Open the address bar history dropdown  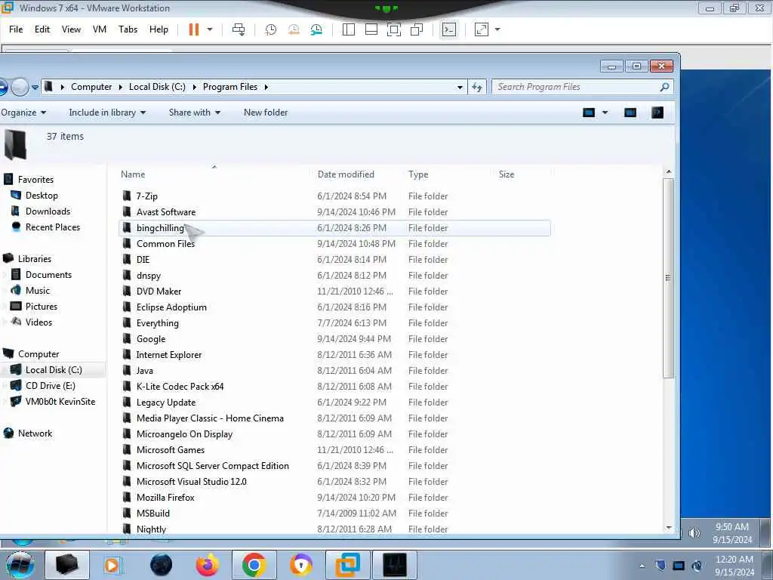pyautogui.click(x=460, y=88)
